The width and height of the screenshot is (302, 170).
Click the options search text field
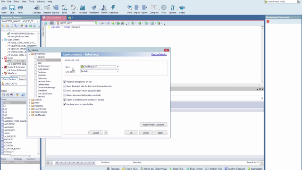[75, 133]
